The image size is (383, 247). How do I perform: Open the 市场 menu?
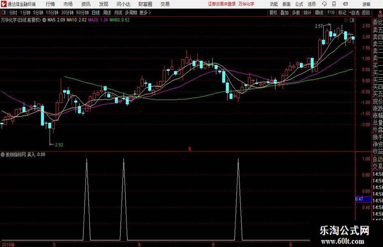click(x=68, y=4)
